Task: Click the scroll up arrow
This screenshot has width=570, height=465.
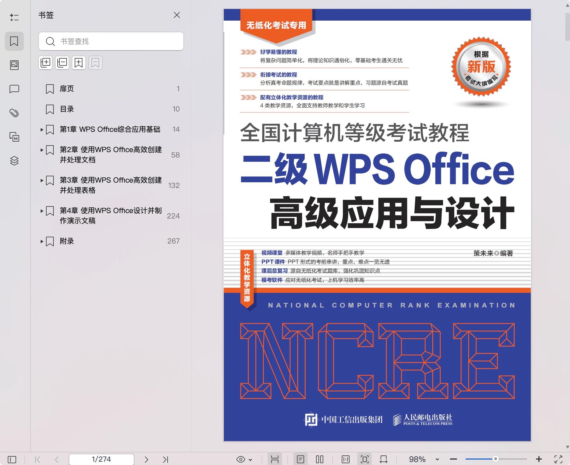Action: click(567, 5)
